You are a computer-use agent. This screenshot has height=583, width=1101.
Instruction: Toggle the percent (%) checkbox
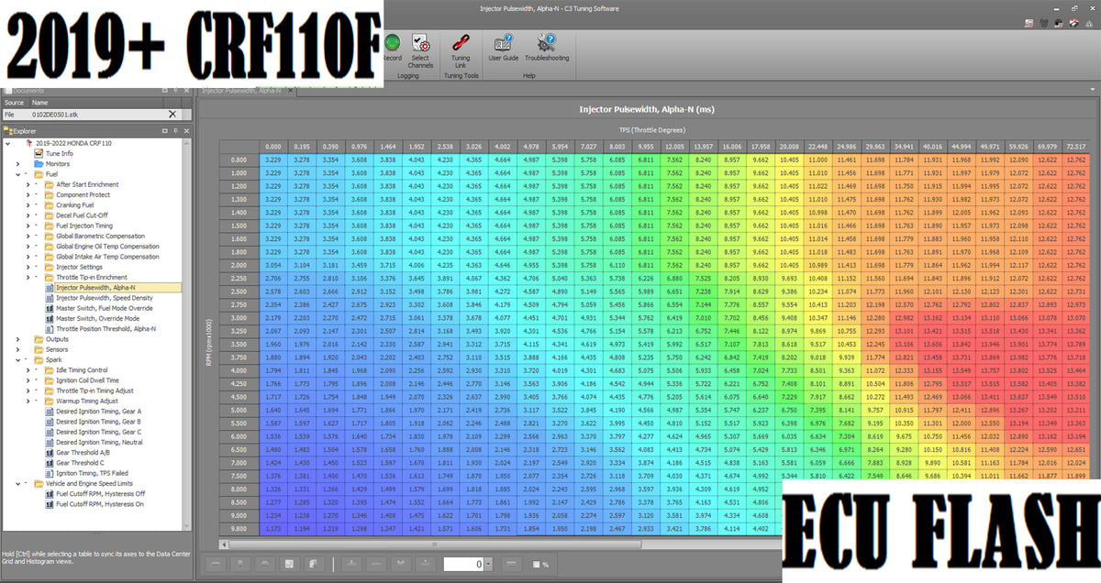pos(538,565)
